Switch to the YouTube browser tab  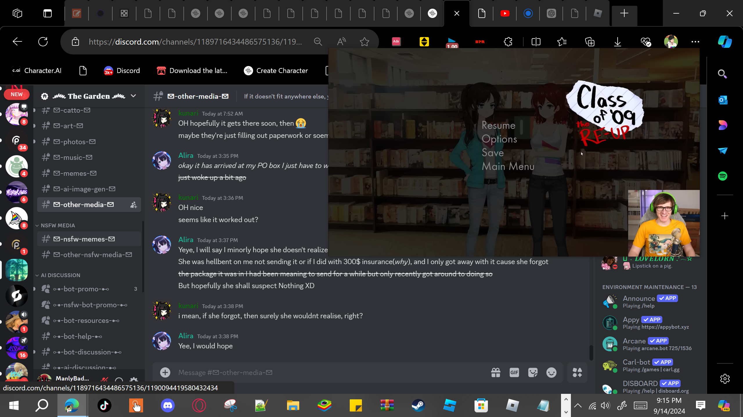coord(505,13)
